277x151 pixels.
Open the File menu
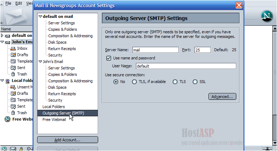8,3
